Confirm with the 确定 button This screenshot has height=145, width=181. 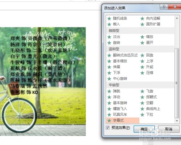(x=144, y=129)
